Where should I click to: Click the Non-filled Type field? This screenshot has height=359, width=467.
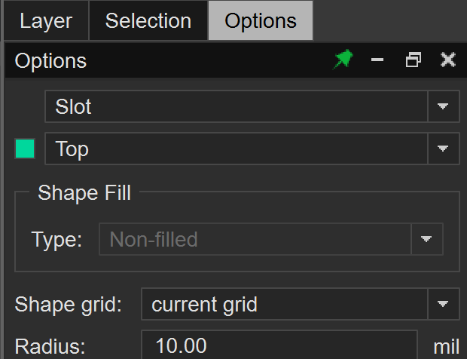click(x=255, y=240)
